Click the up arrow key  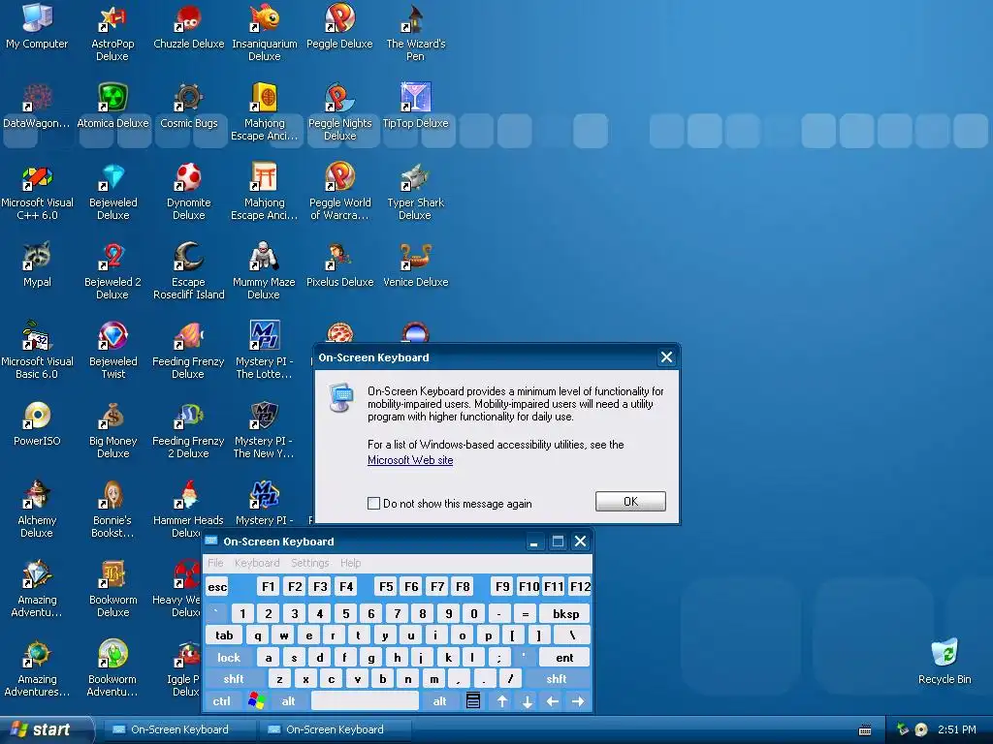coord(501,701)
